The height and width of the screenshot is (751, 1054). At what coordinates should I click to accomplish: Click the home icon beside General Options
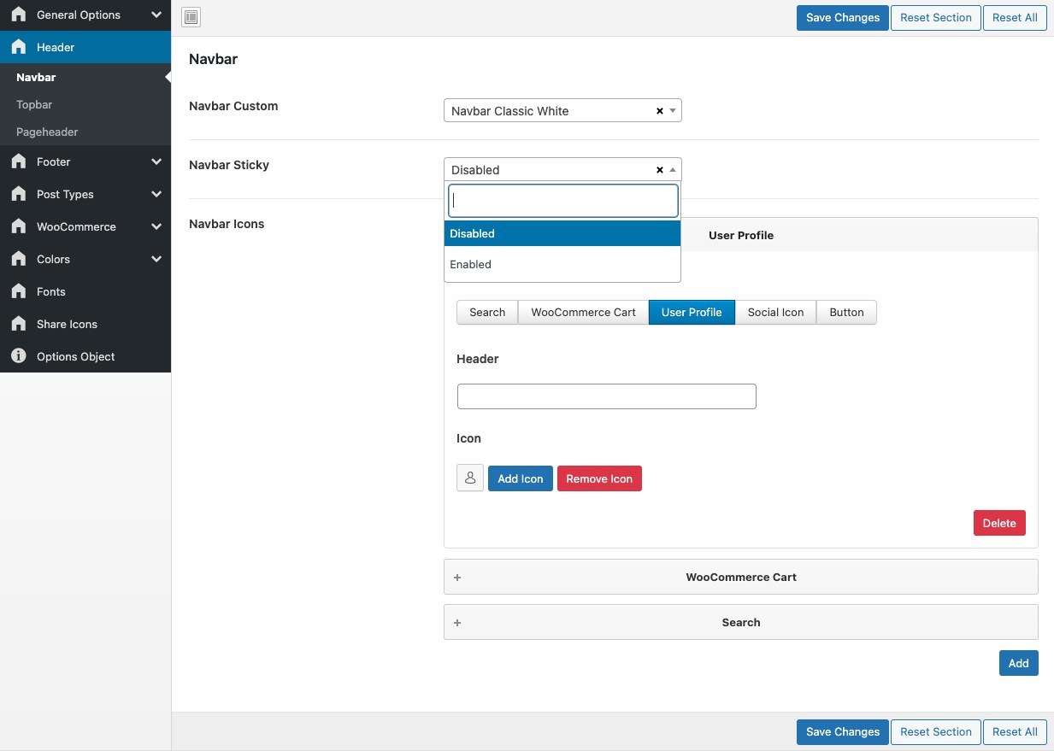(x=19, y=15)
